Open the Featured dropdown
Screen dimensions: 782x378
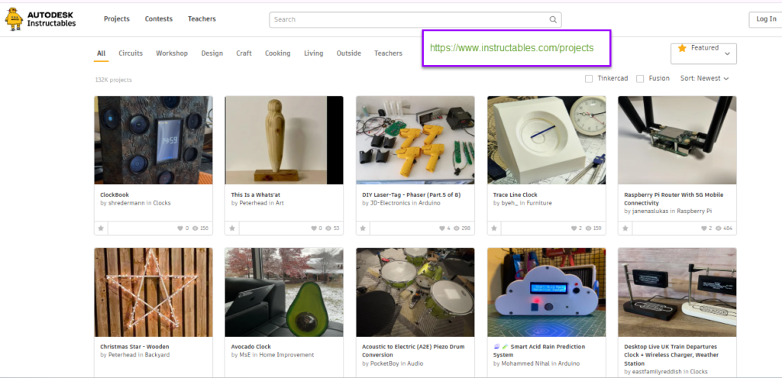click(703, 53)
